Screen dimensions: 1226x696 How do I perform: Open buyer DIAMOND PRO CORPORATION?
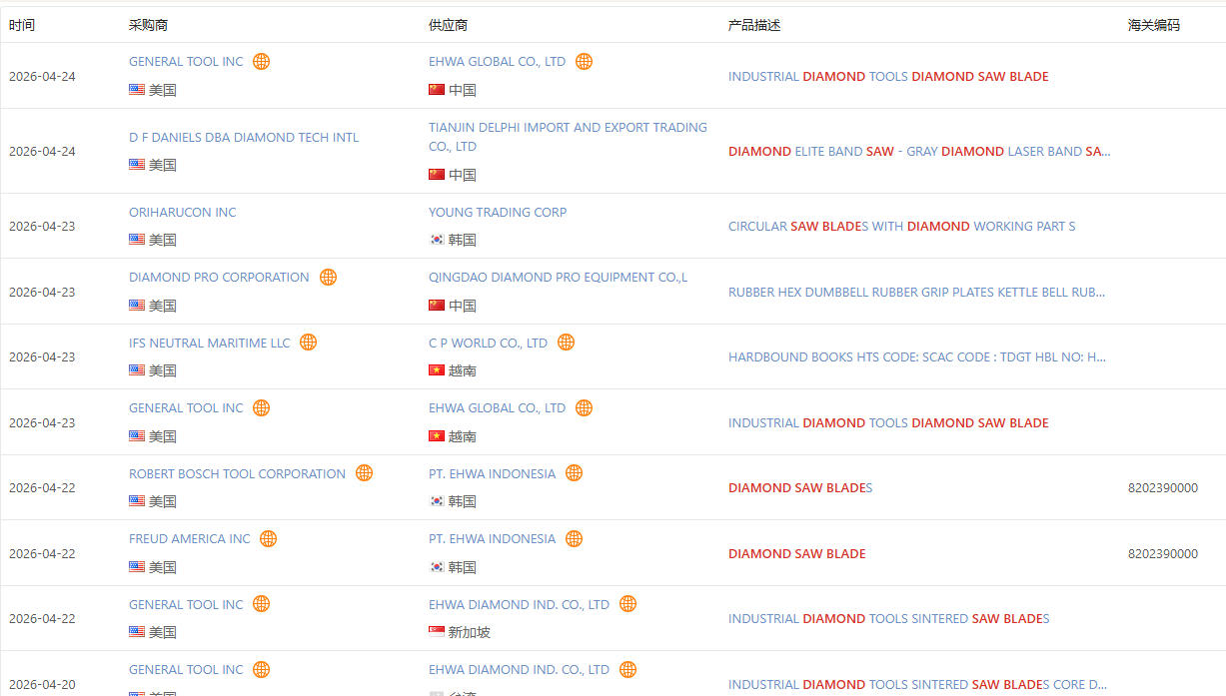pos(219,278)
